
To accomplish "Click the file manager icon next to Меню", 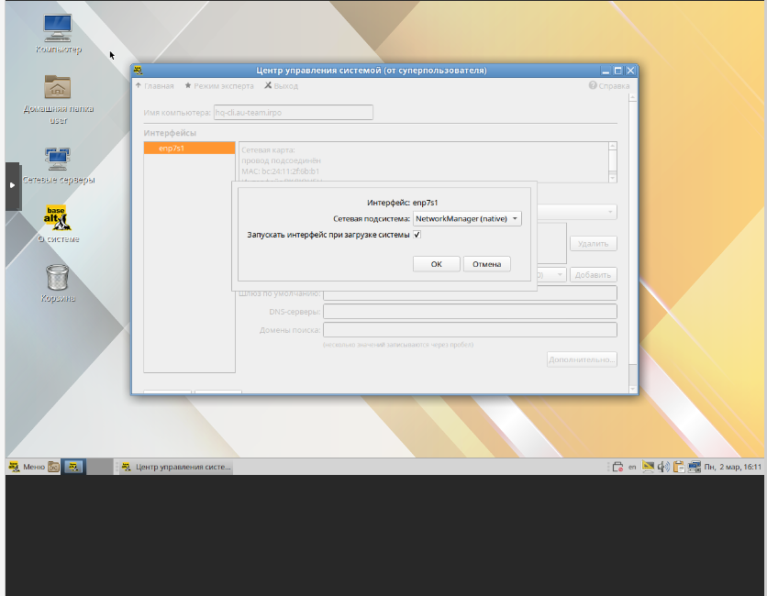I will tap(53, 467).
